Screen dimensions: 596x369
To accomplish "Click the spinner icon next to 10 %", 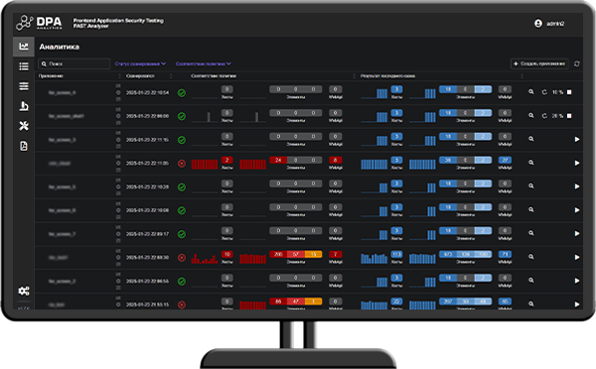I will (x=544, y=92).
